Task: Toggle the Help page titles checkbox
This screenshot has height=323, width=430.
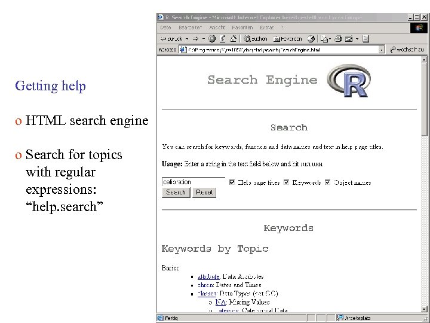Action: click(232, 182)
